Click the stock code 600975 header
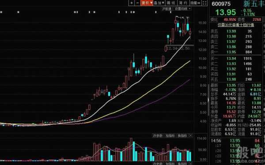The height and width of the screenshot is (165, 265). 221,4
